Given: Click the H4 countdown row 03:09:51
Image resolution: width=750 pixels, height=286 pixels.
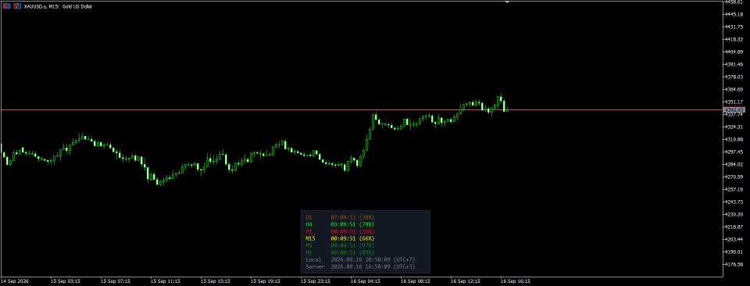Looking at the screenshot, I should 340,224.
